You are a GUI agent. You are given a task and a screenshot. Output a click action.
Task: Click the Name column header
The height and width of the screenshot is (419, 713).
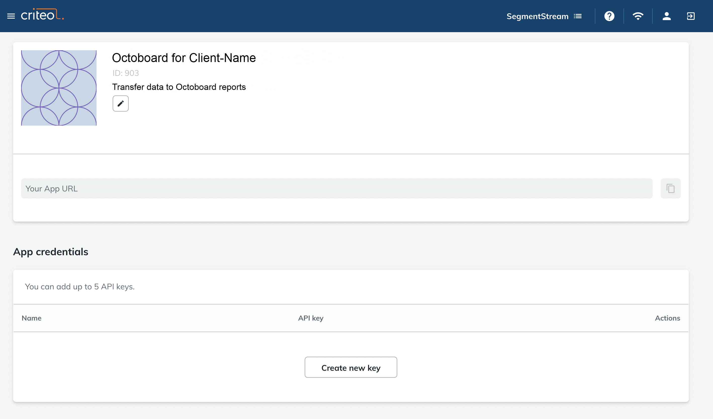31,318
